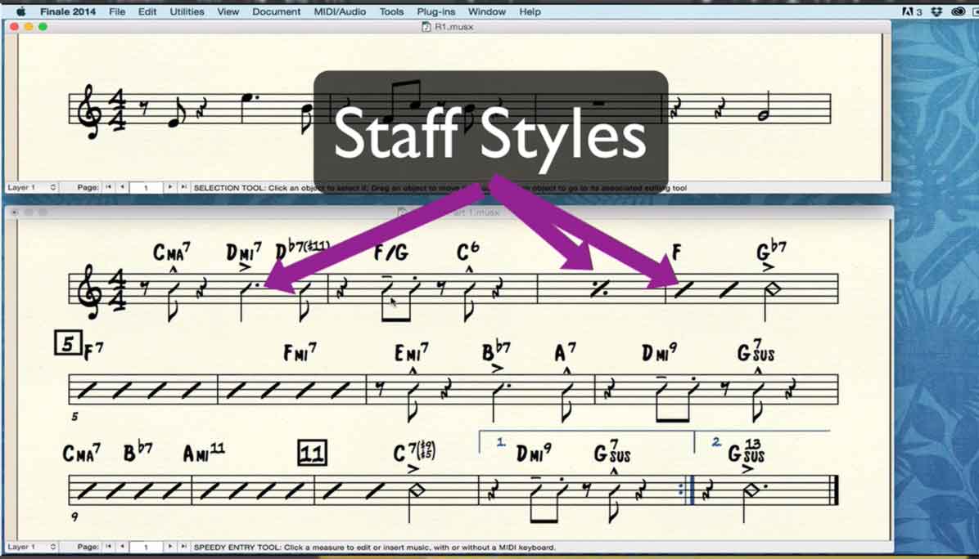Open the MIDI/Audio menu
The image size is (979, 559).
click(x=340, y=11)
